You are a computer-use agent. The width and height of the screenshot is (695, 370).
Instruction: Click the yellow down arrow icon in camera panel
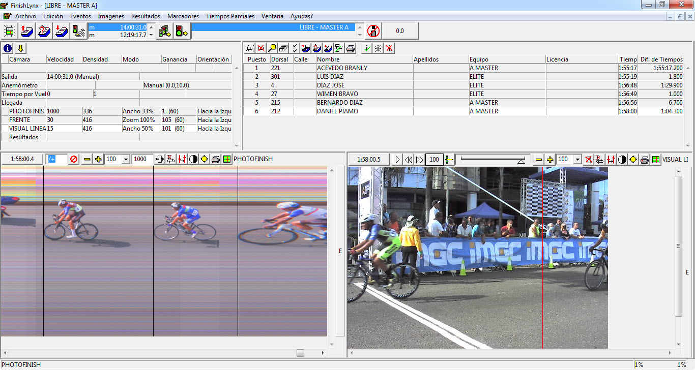pyautogui.click(x=20, y=48)
